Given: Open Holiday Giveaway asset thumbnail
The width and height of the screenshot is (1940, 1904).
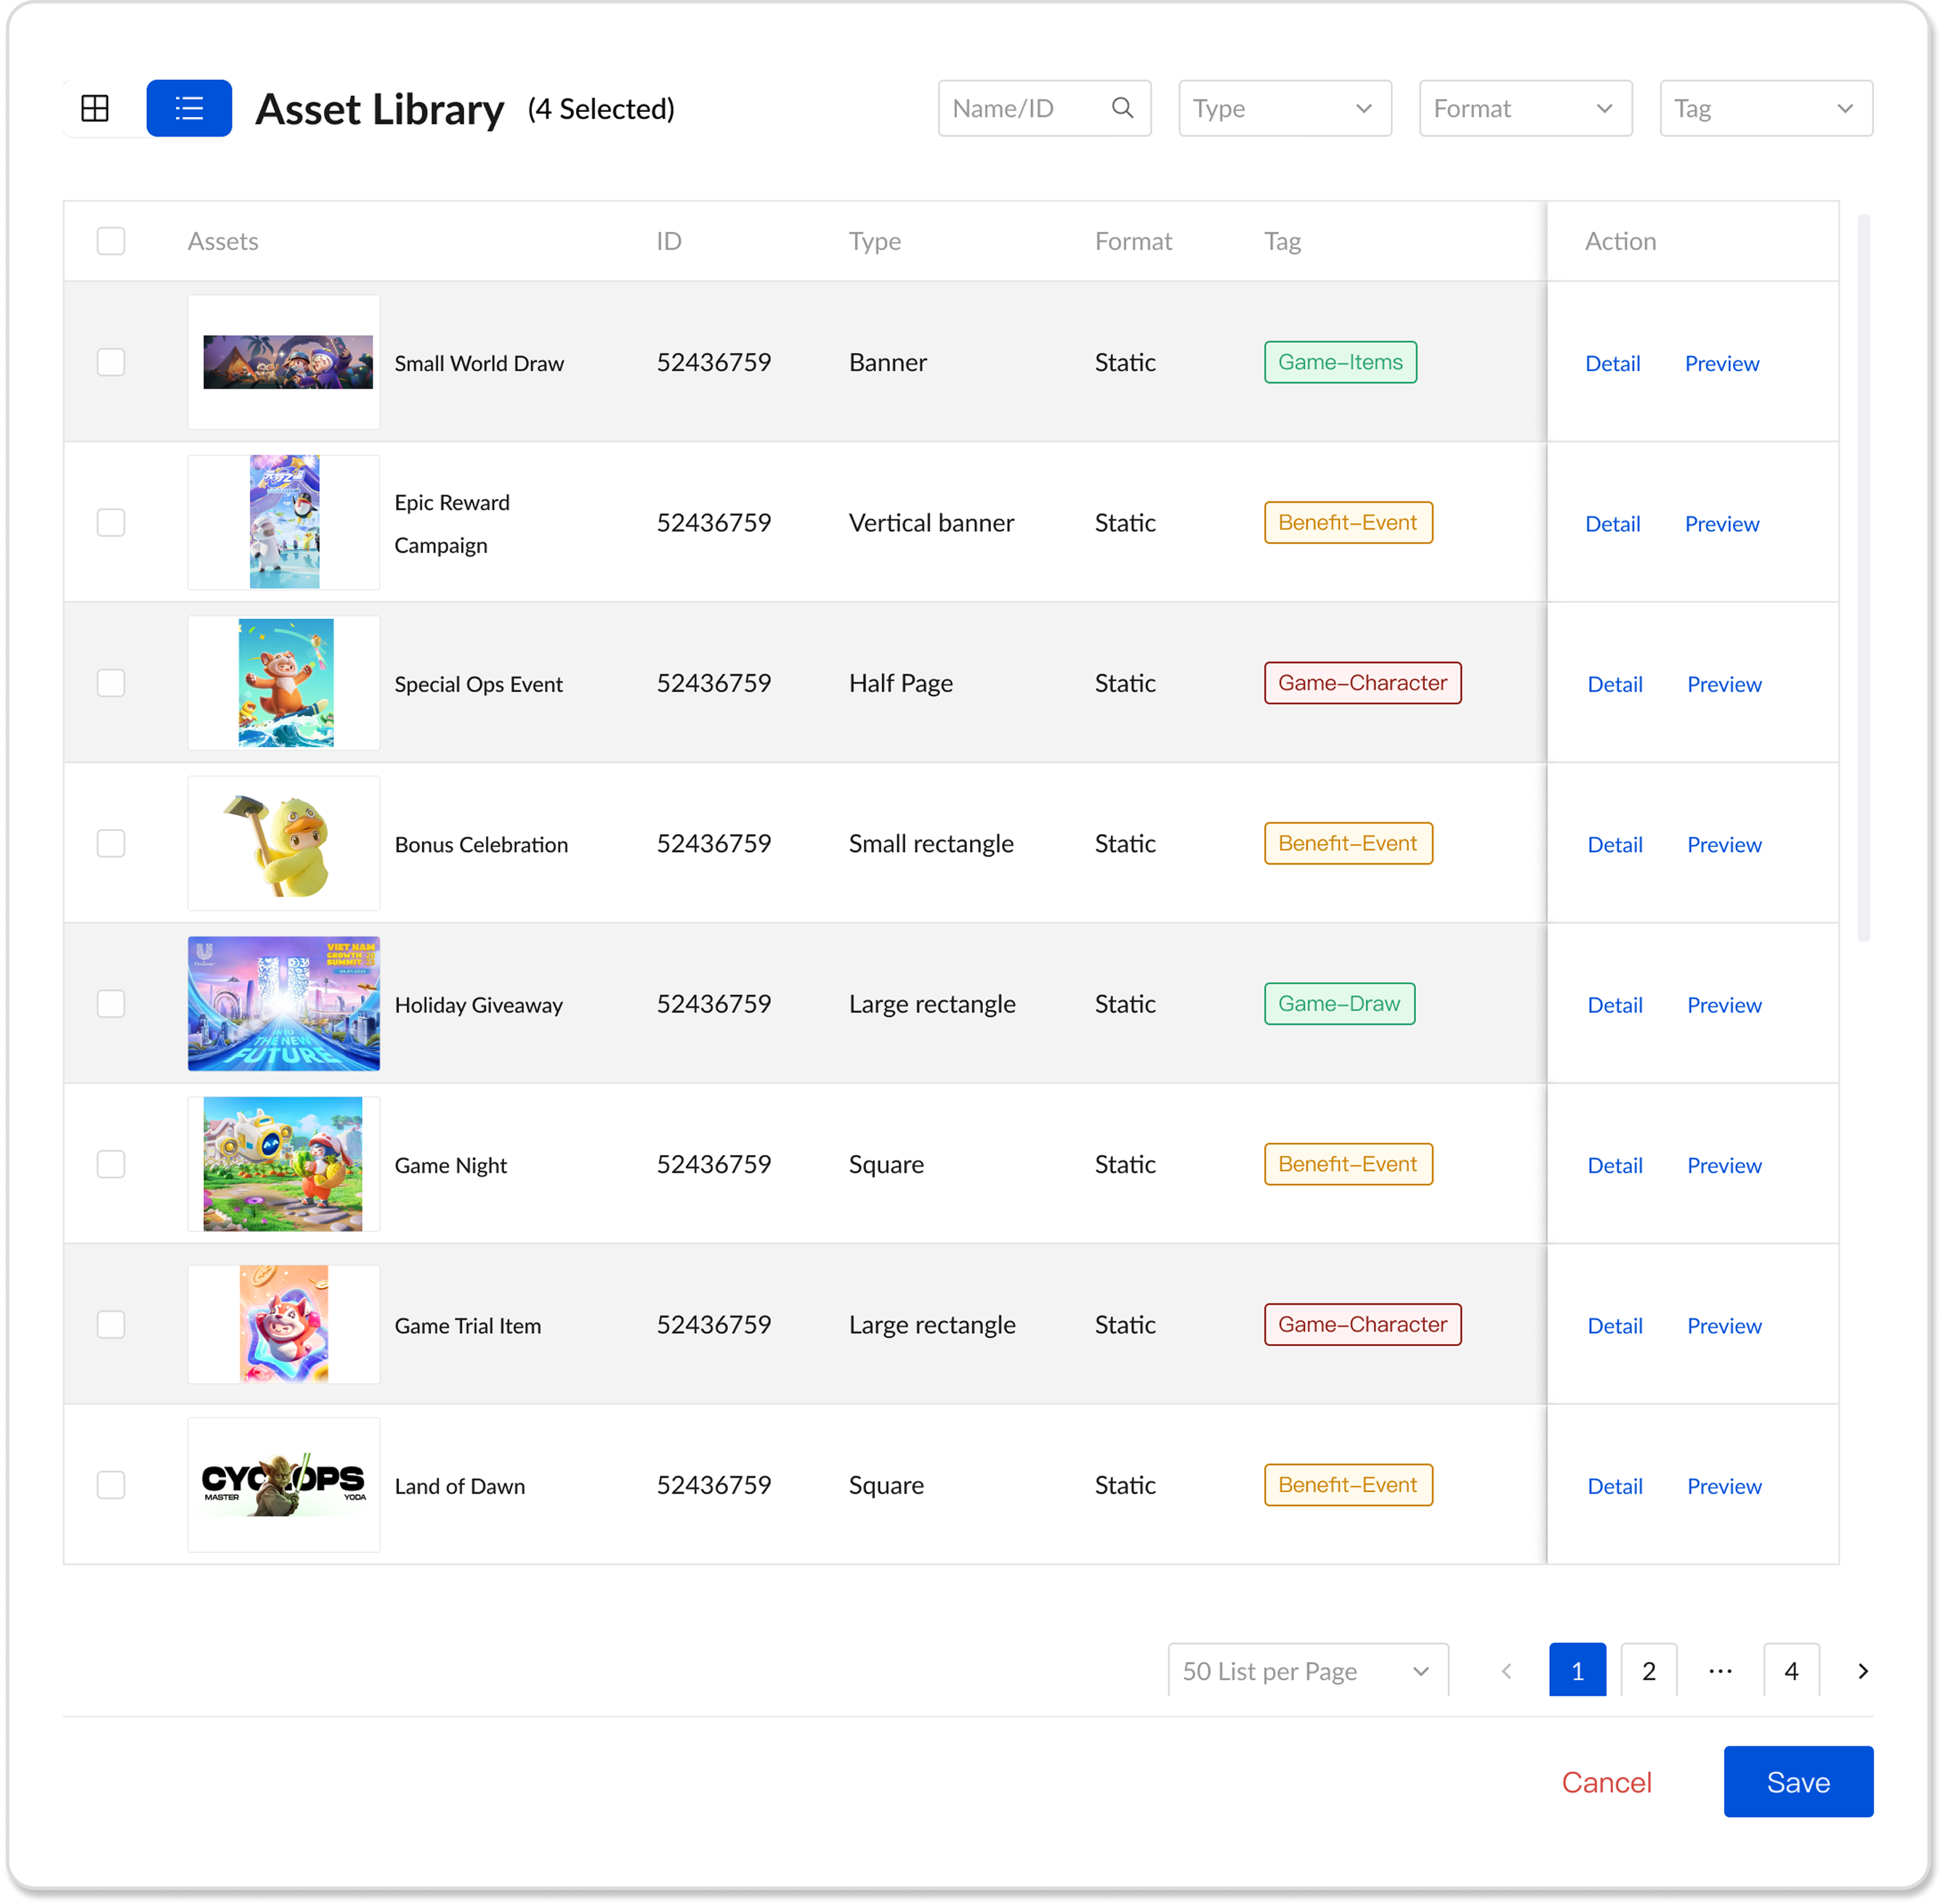Looking at the screenshot, I should (x=284, y=1003).
